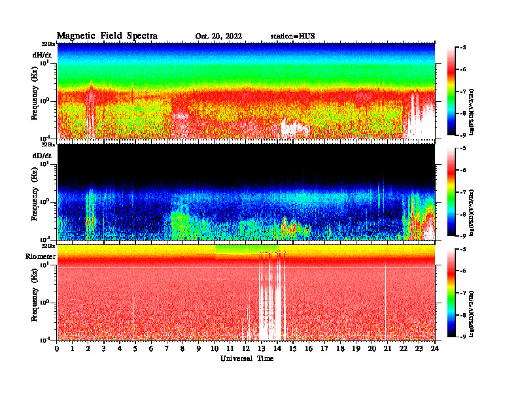Image resolution: width=518 pixels, height=400 pixels.
Task: Click the "1" tick on the time axis
Action: pos(73,348)
